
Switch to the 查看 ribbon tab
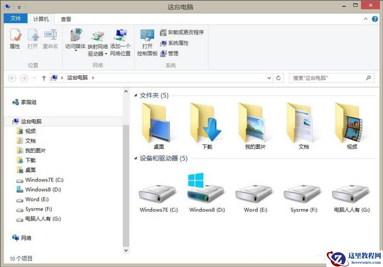[65, 19]
